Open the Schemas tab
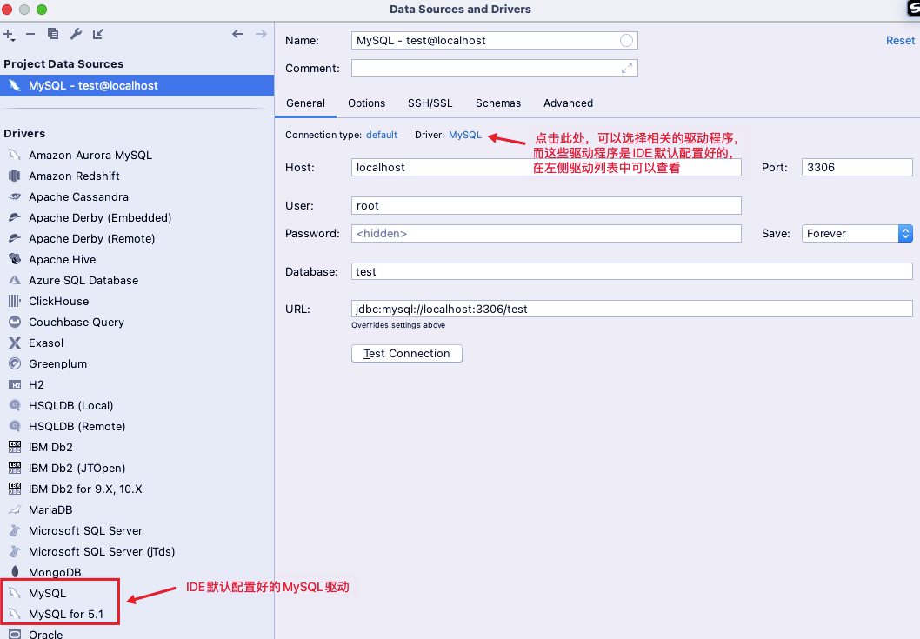 (498, 103)
